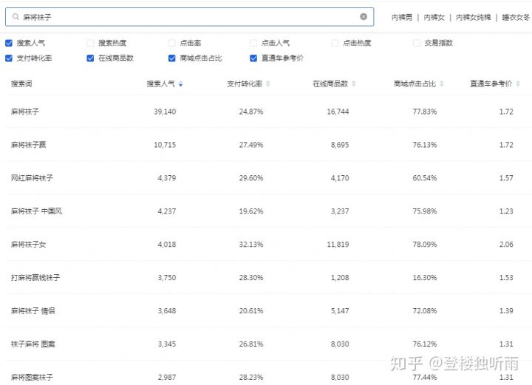Open the 睡衣女冬 category link
The height and width of the screenshot is (385, 532).
coord(516,17)
